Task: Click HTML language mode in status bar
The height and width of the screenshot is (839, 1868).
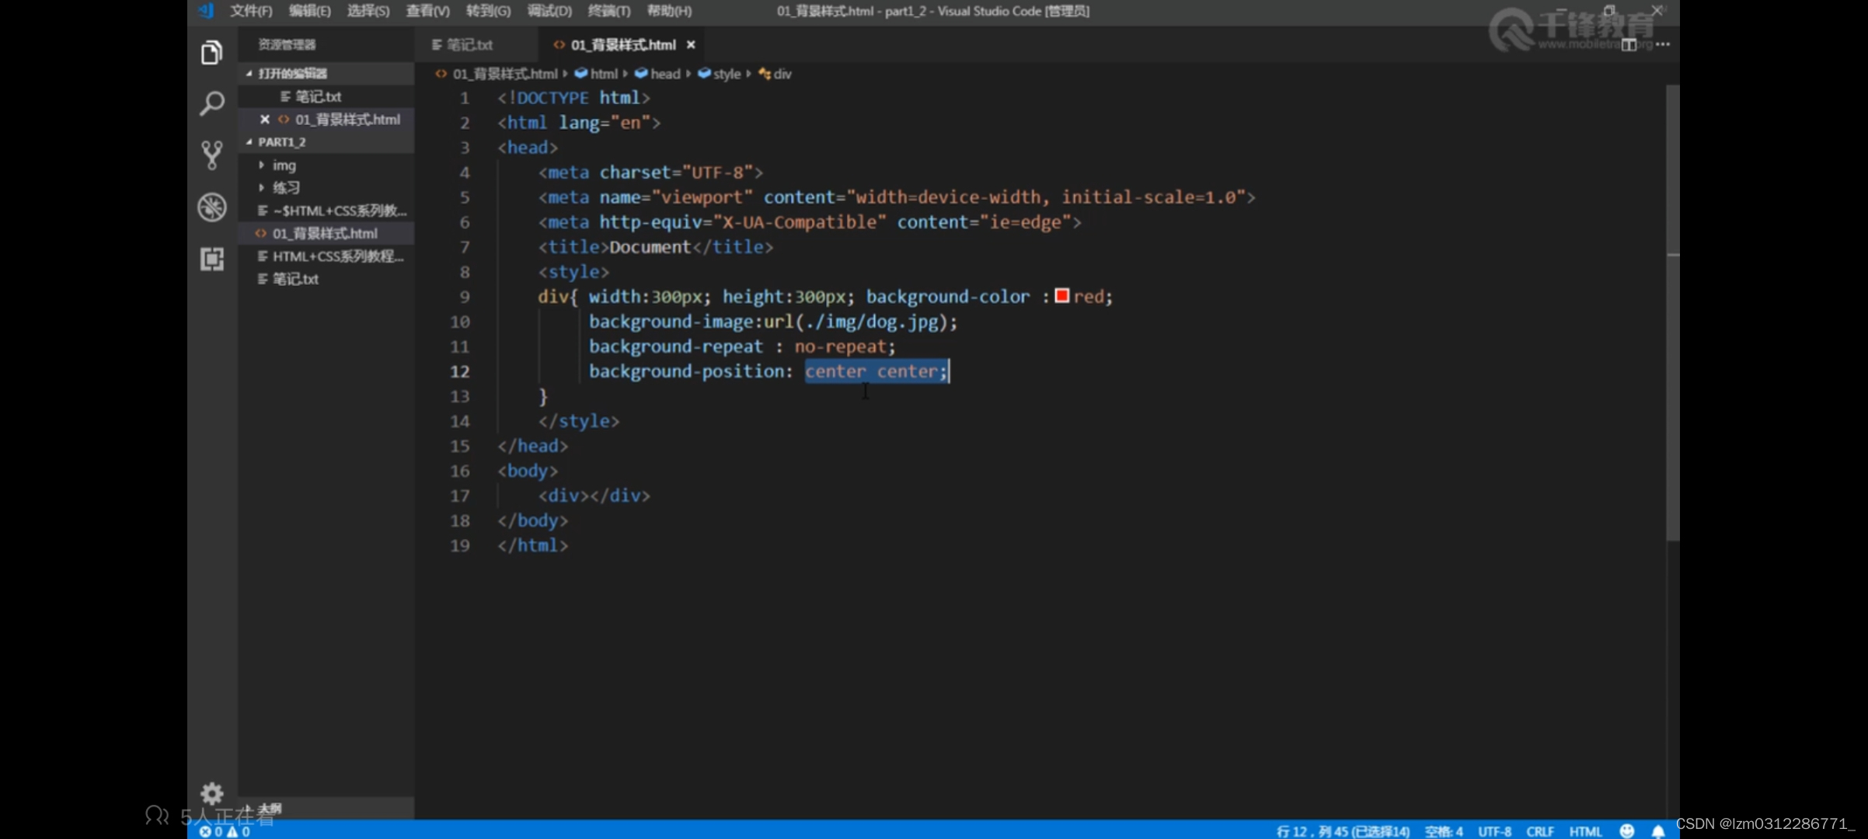Action: 1585,831
